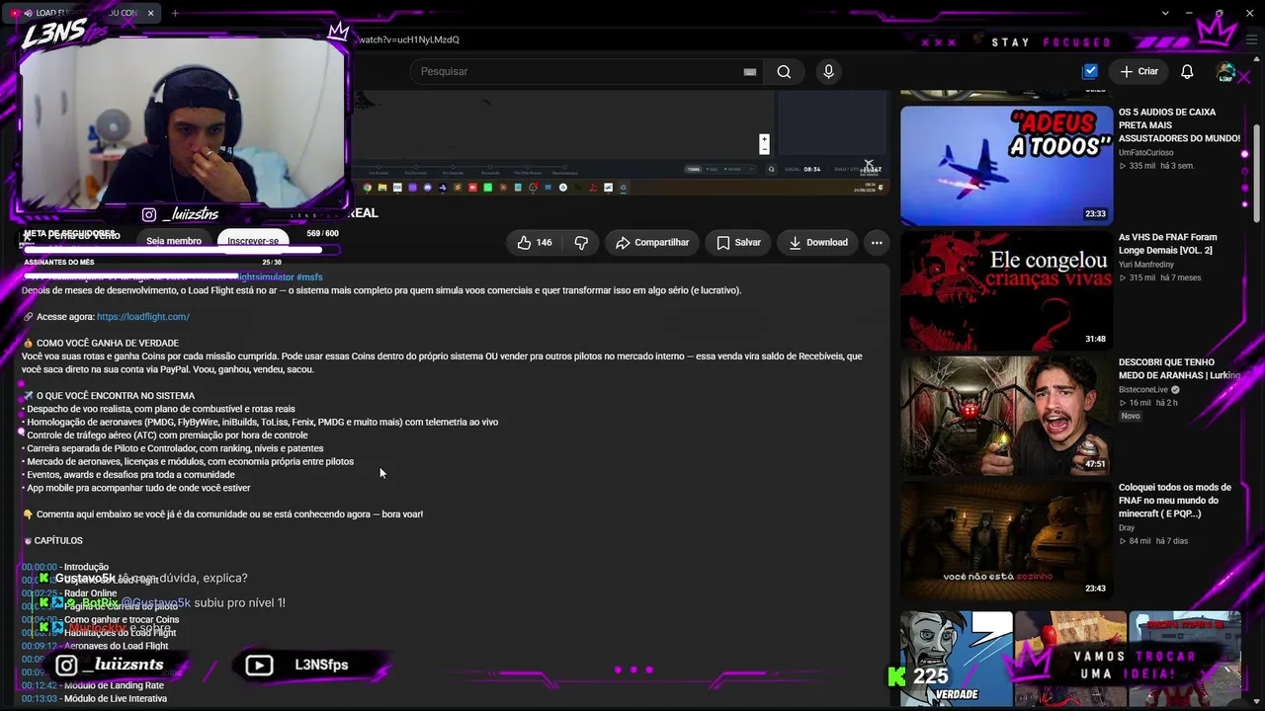Image resolution: width=1265 pixels, height=711 pixels.
Task: Open 'DESCOBRI QUE TENHO MEDO DE ARANHAS' title
Action: click(x=1179, y=369)
